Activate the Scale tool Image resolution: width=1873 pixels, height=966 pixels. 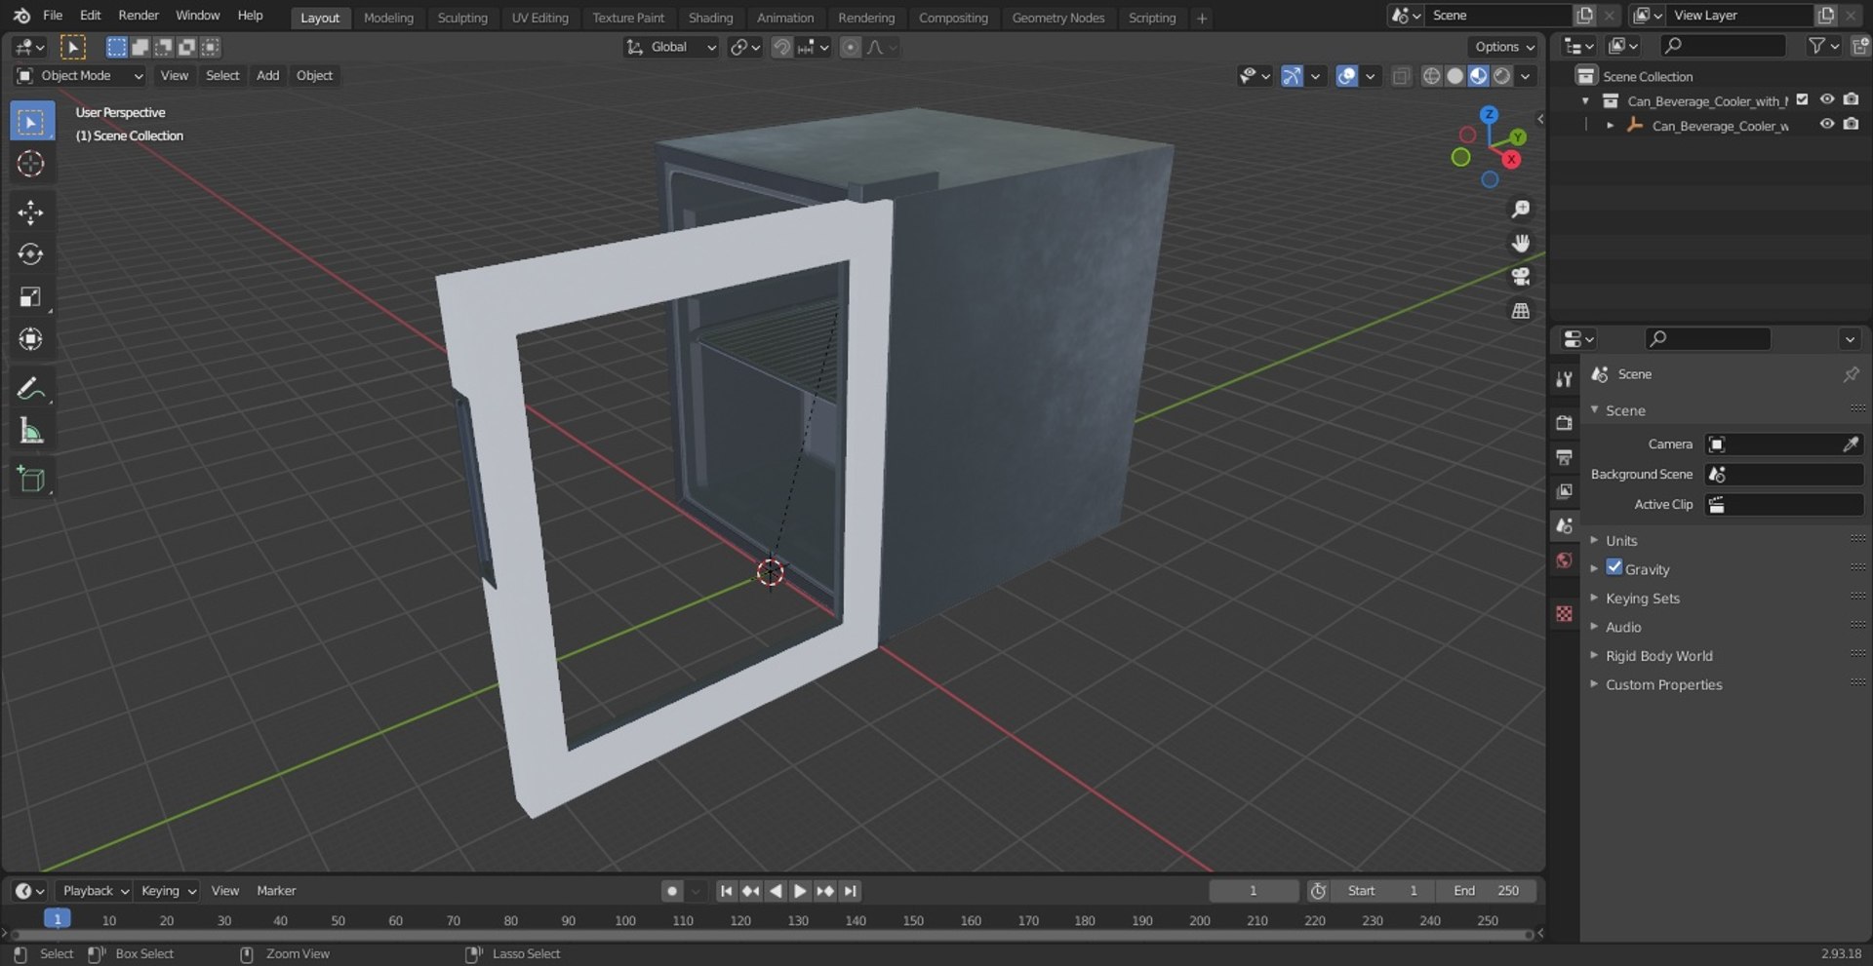click(31, 296)
